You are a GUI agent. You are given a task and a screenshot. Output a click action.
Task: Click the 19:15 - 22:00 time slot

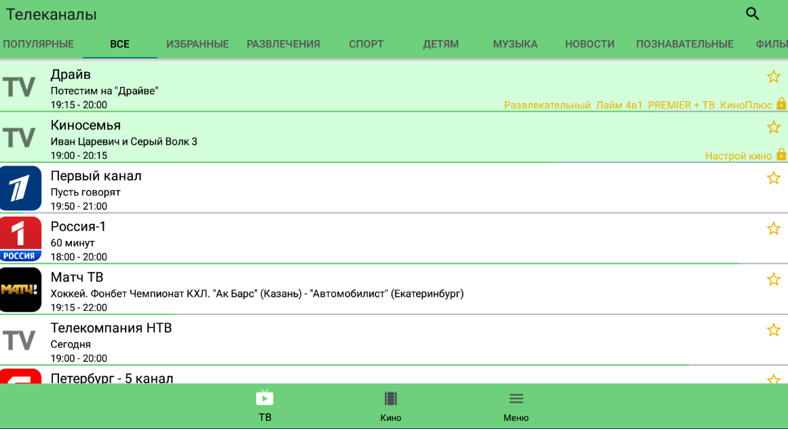[x=79, y=308]
